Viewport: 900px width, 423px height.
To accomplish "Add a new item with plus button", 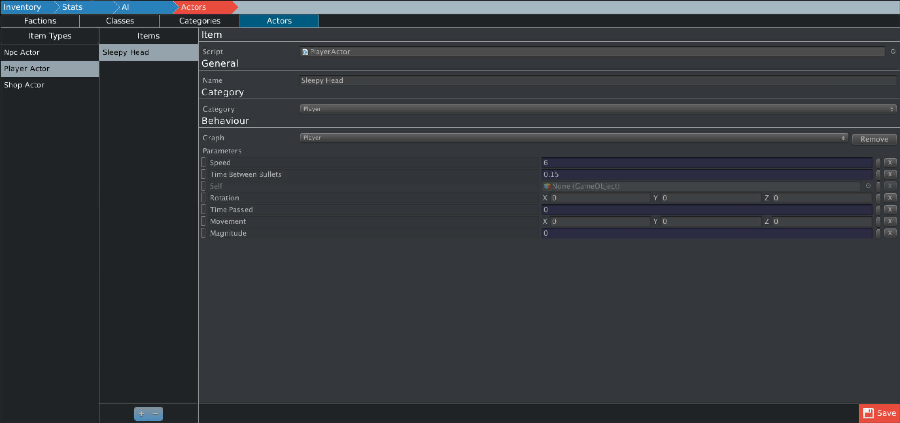I will click(x=141, y=414).
